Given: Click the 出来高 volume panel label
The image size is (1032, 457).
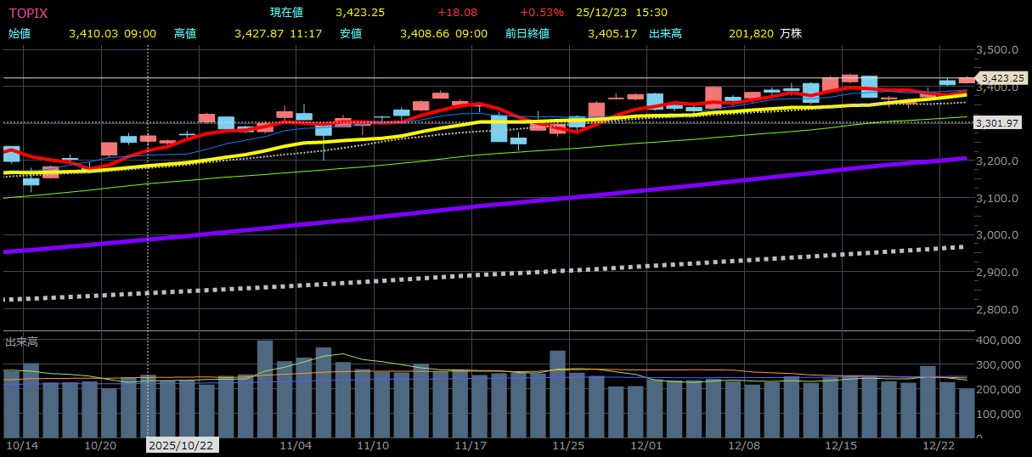Looking at the screenshot, I should point(21,341).
